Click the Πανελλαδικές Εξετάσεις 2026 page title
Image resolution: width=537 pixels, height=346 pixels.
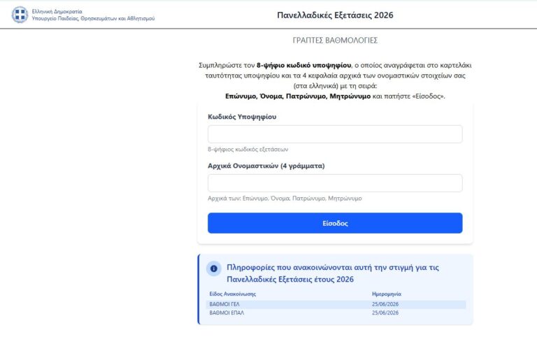pyautogui.click(x=335, y=15)
